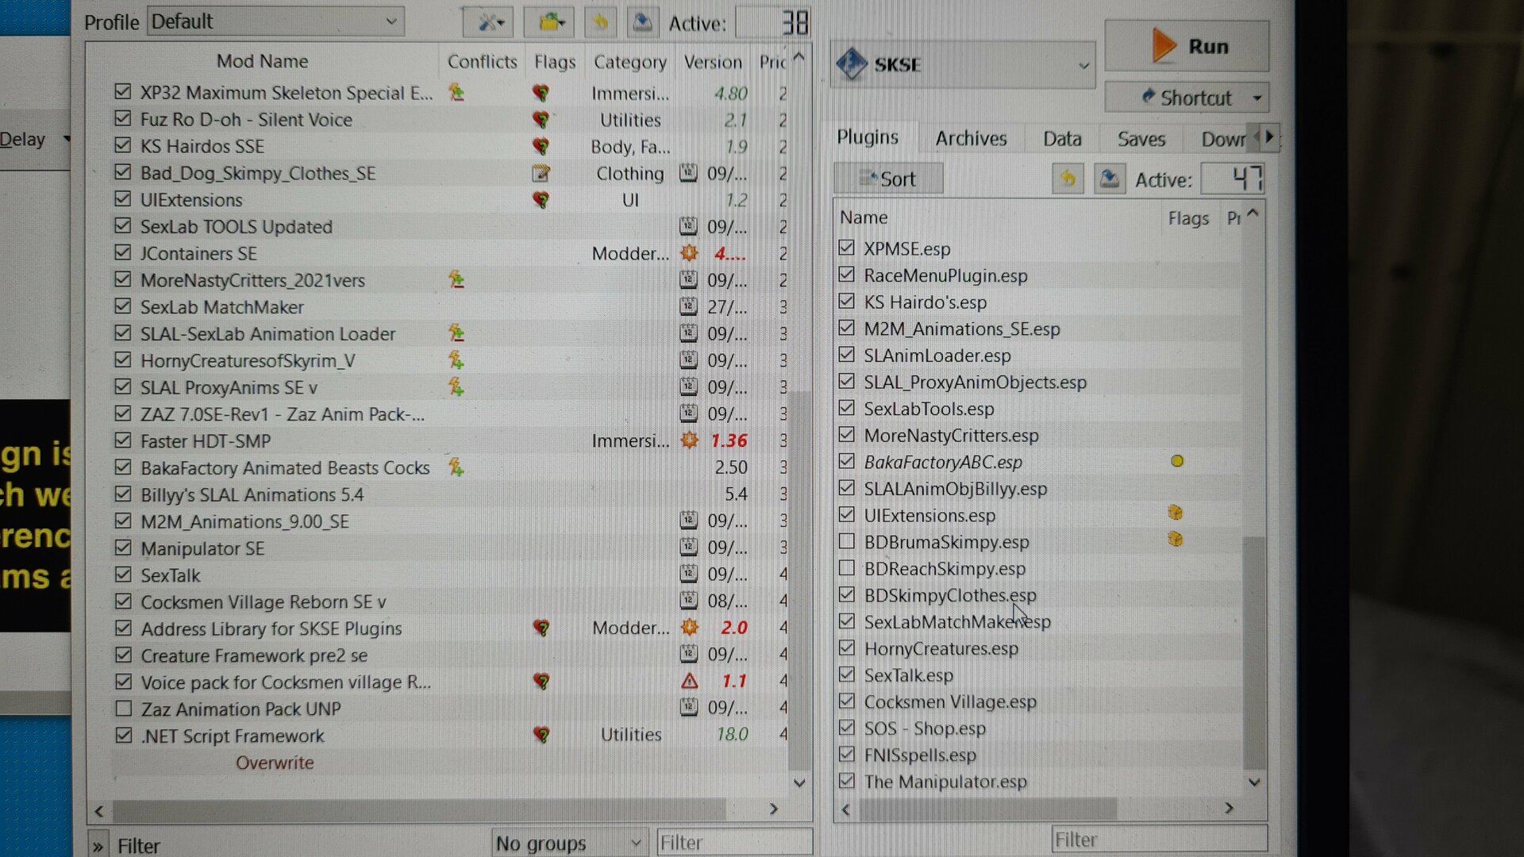This screenshot has height=857, width=1524.
Task: Enable the BDBrumaSkimpy.esp plugin
Action: coord(846,541)
